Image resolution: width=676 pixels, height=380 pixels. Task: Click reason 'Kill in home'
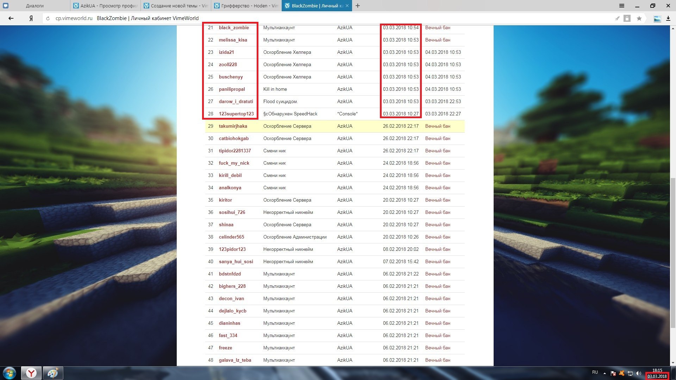pyautogui.click(x=275, y=89)
